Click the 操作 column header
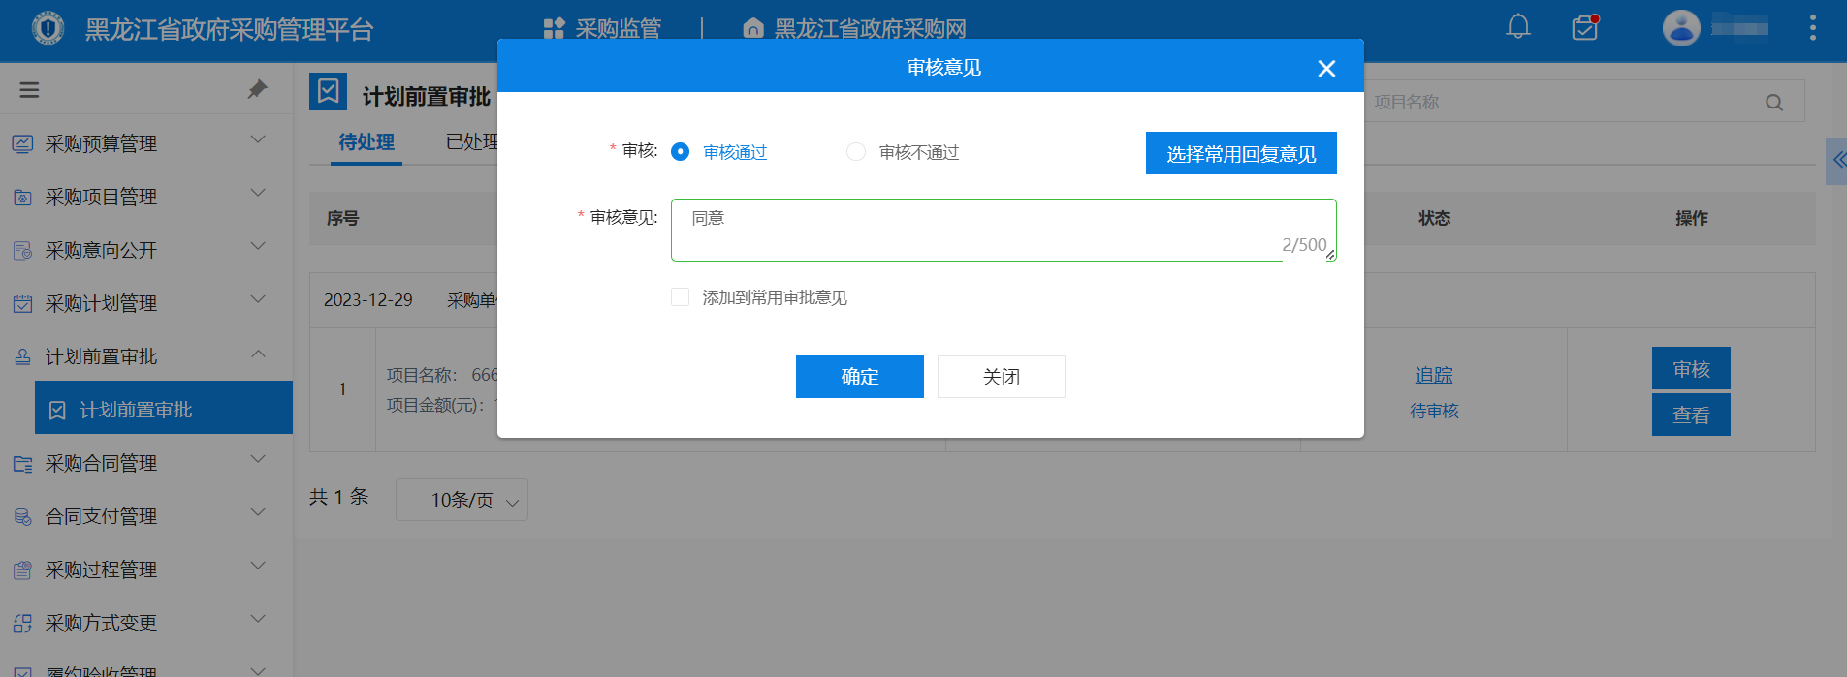 [x=1692, y=218]
